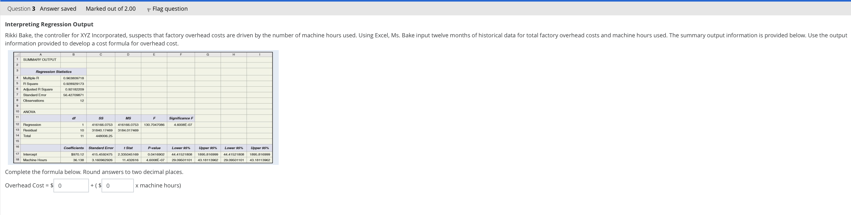Select the 'Question 3' label
The image size is (851, 215).
click(x=21, y=9)
